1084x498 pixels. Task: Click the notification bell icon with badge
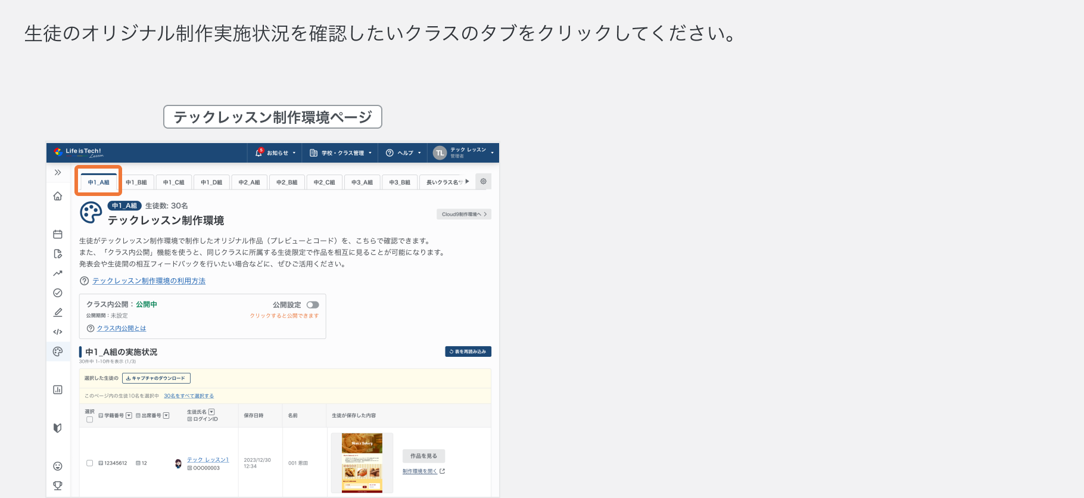click(x=259, y=152)
